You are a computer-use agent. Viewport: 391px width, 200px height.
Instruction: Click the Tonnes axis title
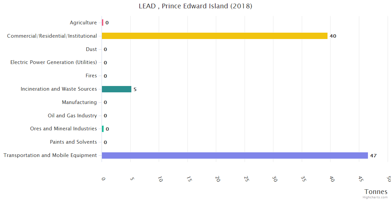point(376,192)
